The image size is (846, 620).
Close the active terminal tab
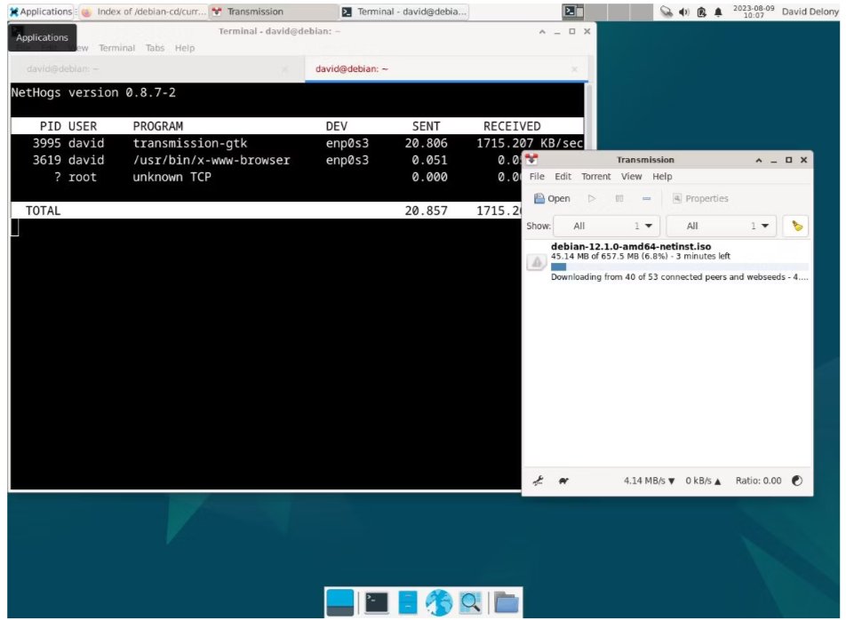coord(575,69)
